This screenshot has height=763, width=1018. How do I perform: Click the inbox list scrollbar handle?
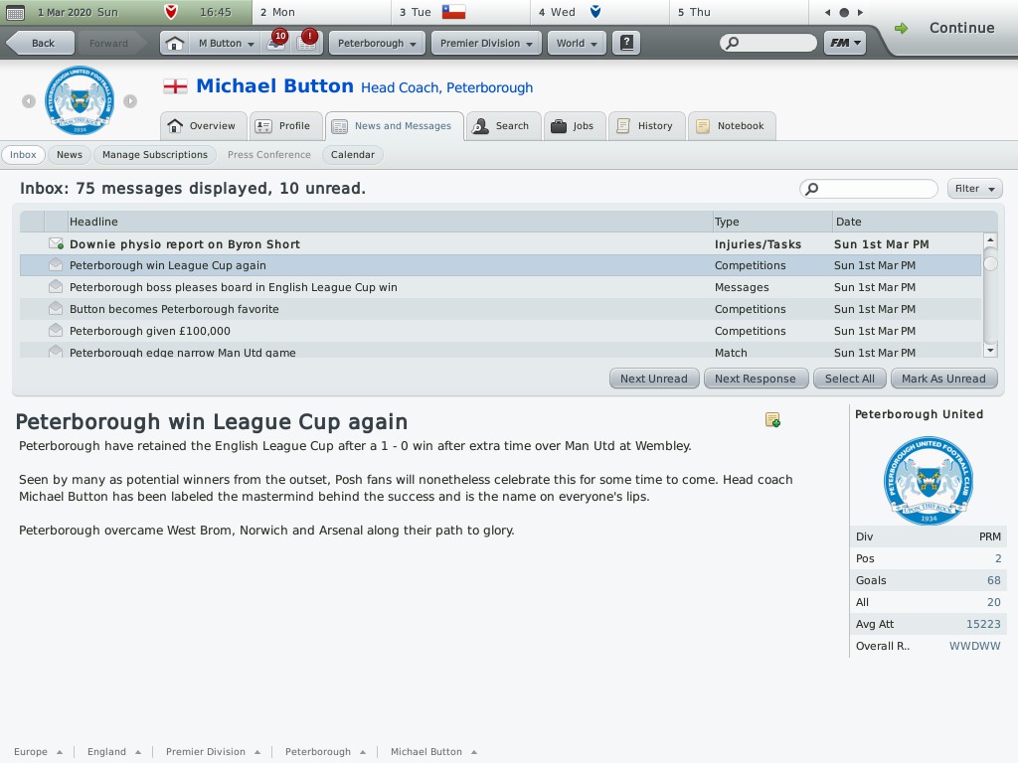click(x=990, y=263)
